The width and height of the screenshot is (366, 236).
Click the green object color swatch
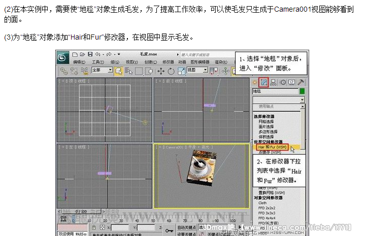point(302,91)
